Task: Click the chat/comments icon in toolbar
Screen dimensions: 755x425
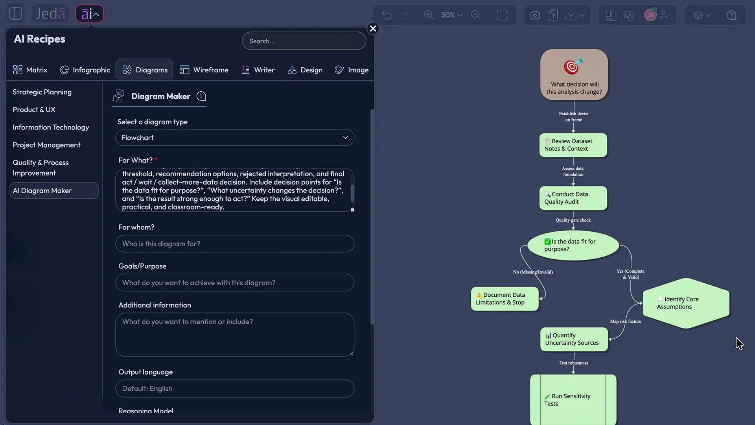Action: (x=629, y=15)
